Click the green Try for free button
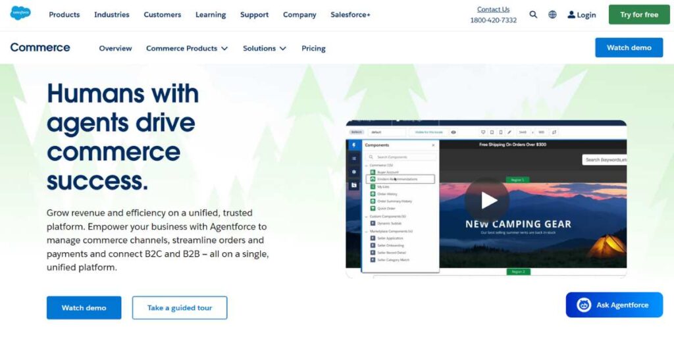Image resolution: width=674 pixels, height=337 pixels. (639, 14)
